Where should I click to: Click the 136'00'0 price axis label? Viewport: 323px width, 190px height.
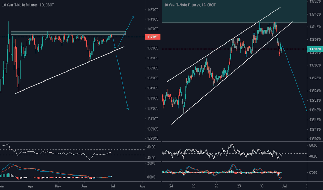click(x=153, y=68)
